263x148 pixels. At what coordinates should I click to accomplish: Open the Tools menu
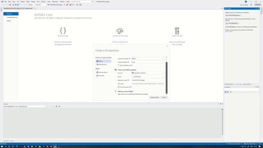pyautogui.click(x=49, y=2)
